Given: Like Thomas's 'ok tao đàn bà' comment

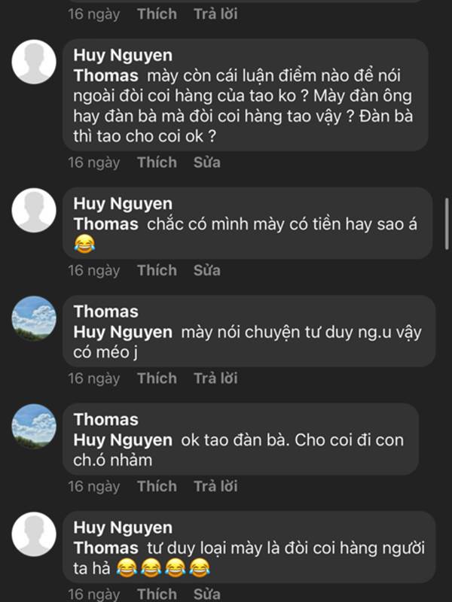Looking at the screenshot, I should (157, 487).
